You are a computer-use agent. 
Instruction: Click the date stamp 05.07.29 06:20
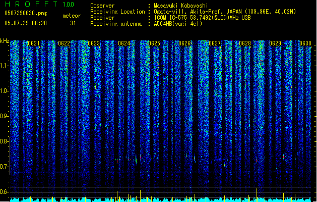tap(26, 23)
